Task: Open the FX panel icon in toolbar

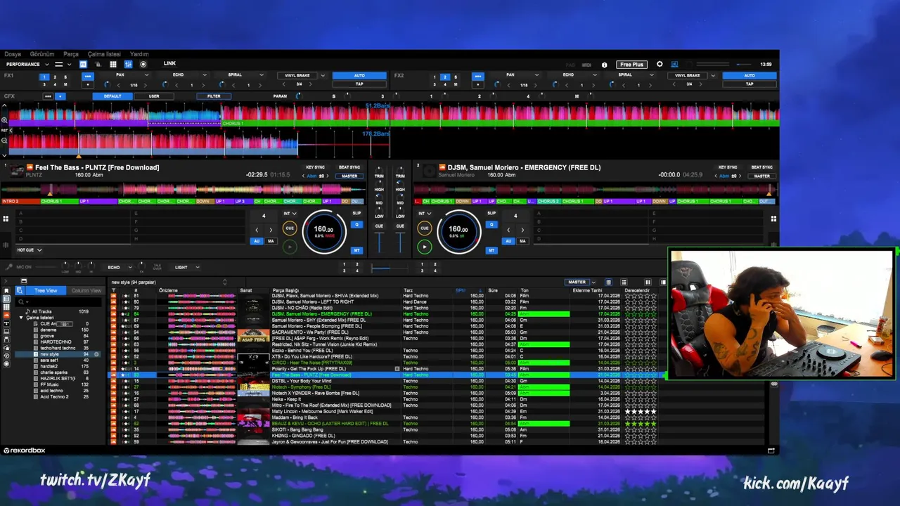Action: tap(83, 64)
